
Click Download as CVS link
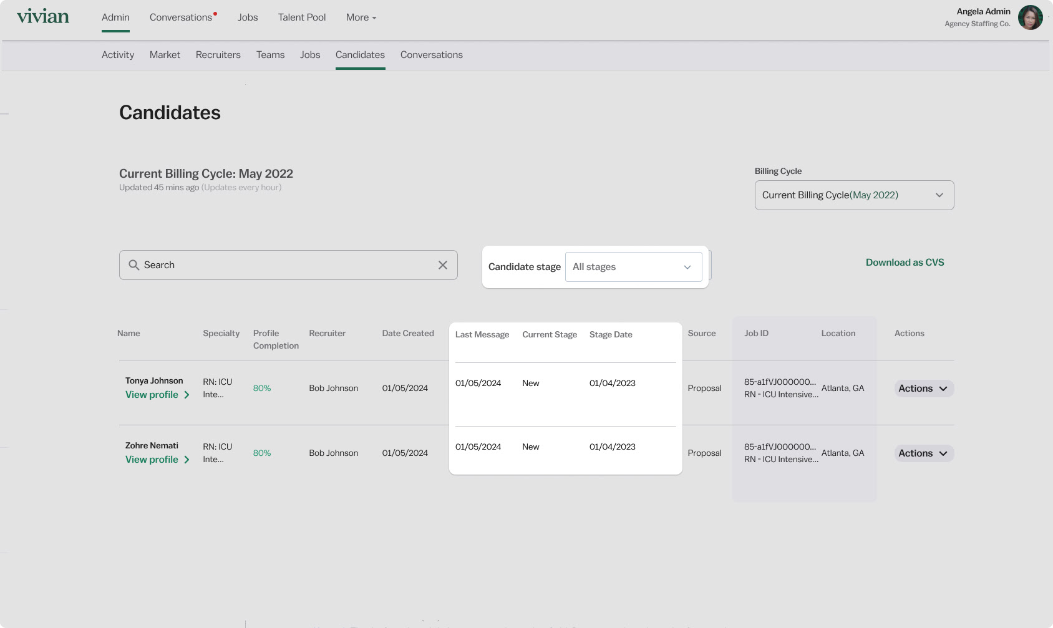[x=905, y=263]
